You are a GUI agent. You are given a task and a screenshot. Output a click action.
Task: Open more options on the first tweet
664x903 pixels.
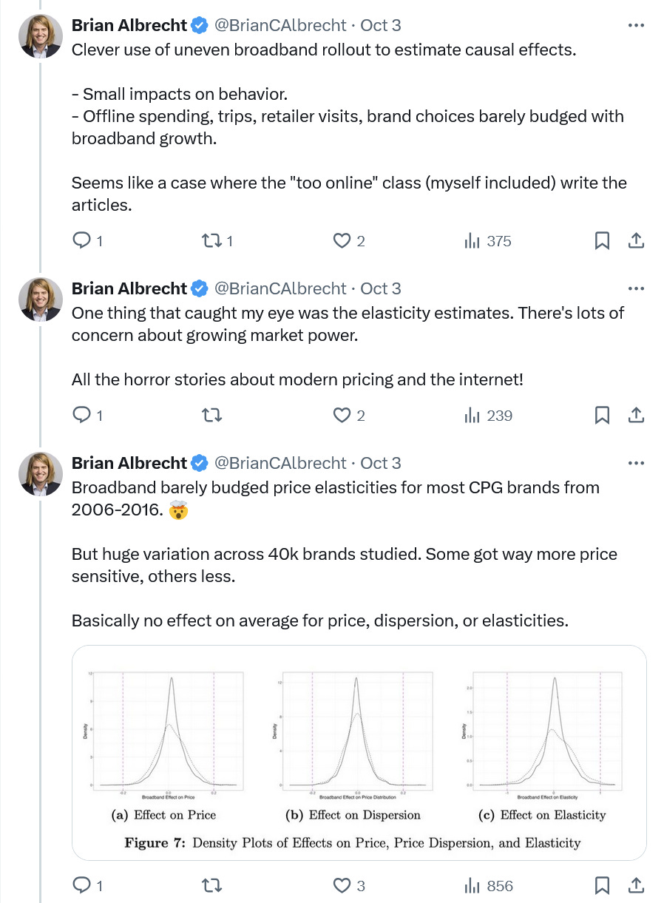pyautogui.click(x=636, y=25)
